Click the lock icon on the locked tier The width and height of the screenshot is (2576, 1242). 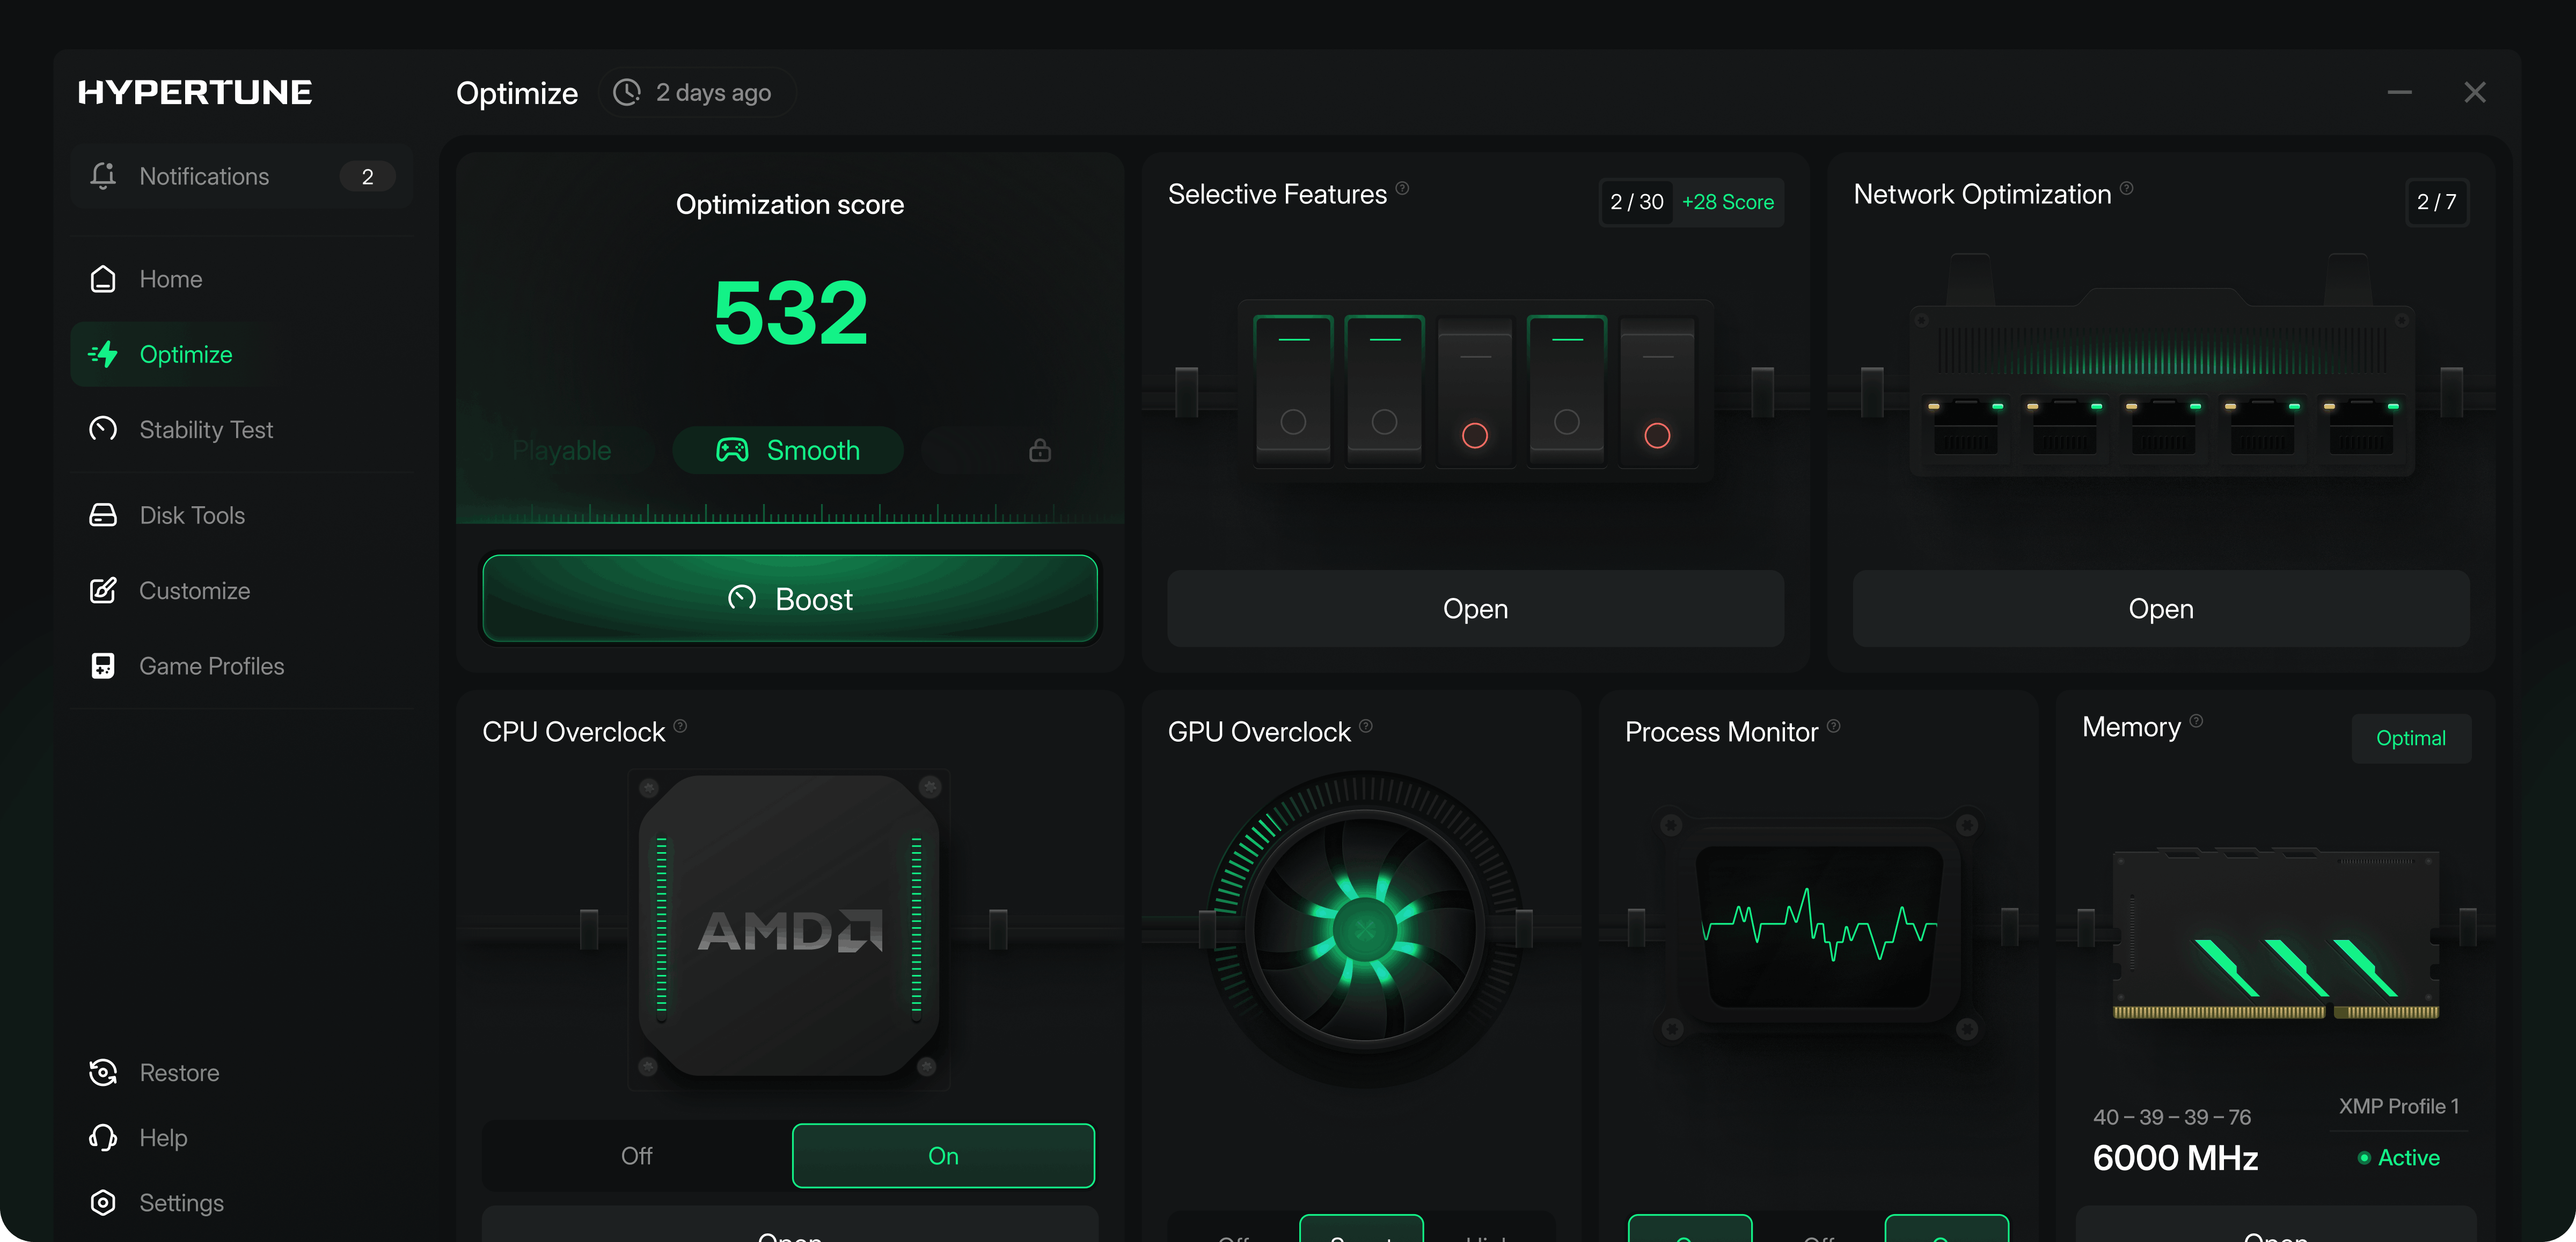pos(1040,449)
